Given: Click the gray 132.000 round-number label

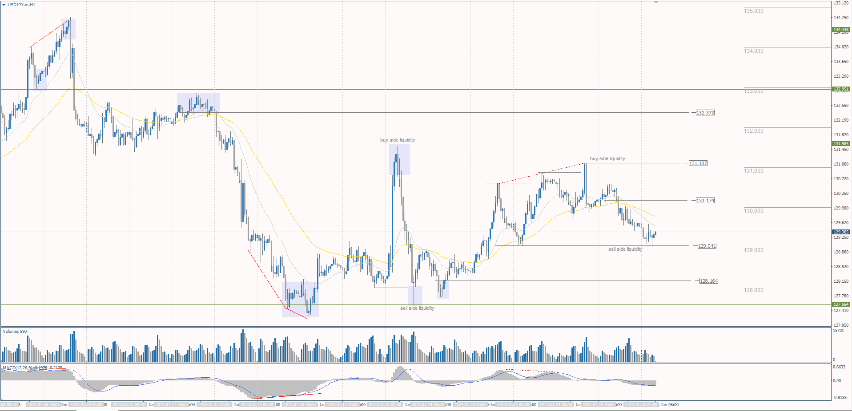Looking at the screenshot, I should [x=753, y=131].
